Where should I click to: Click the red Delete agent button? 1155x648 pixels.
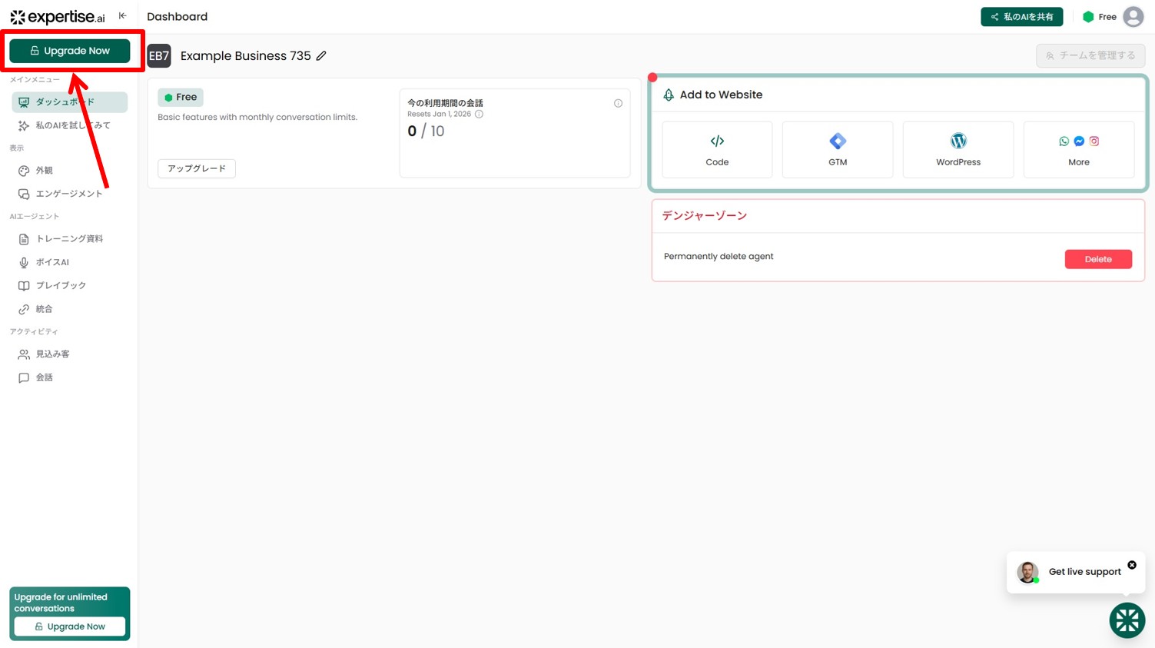pos(1097,259)
